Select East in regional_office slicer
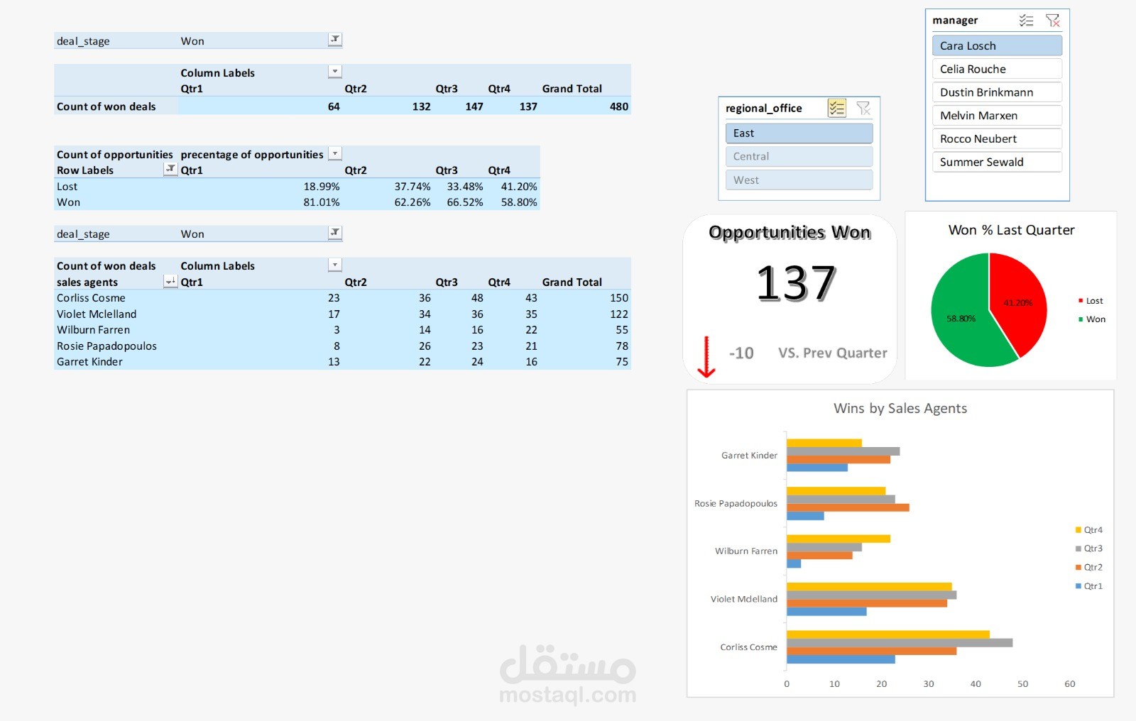1136x721 pixels. (x=799, y=133)
